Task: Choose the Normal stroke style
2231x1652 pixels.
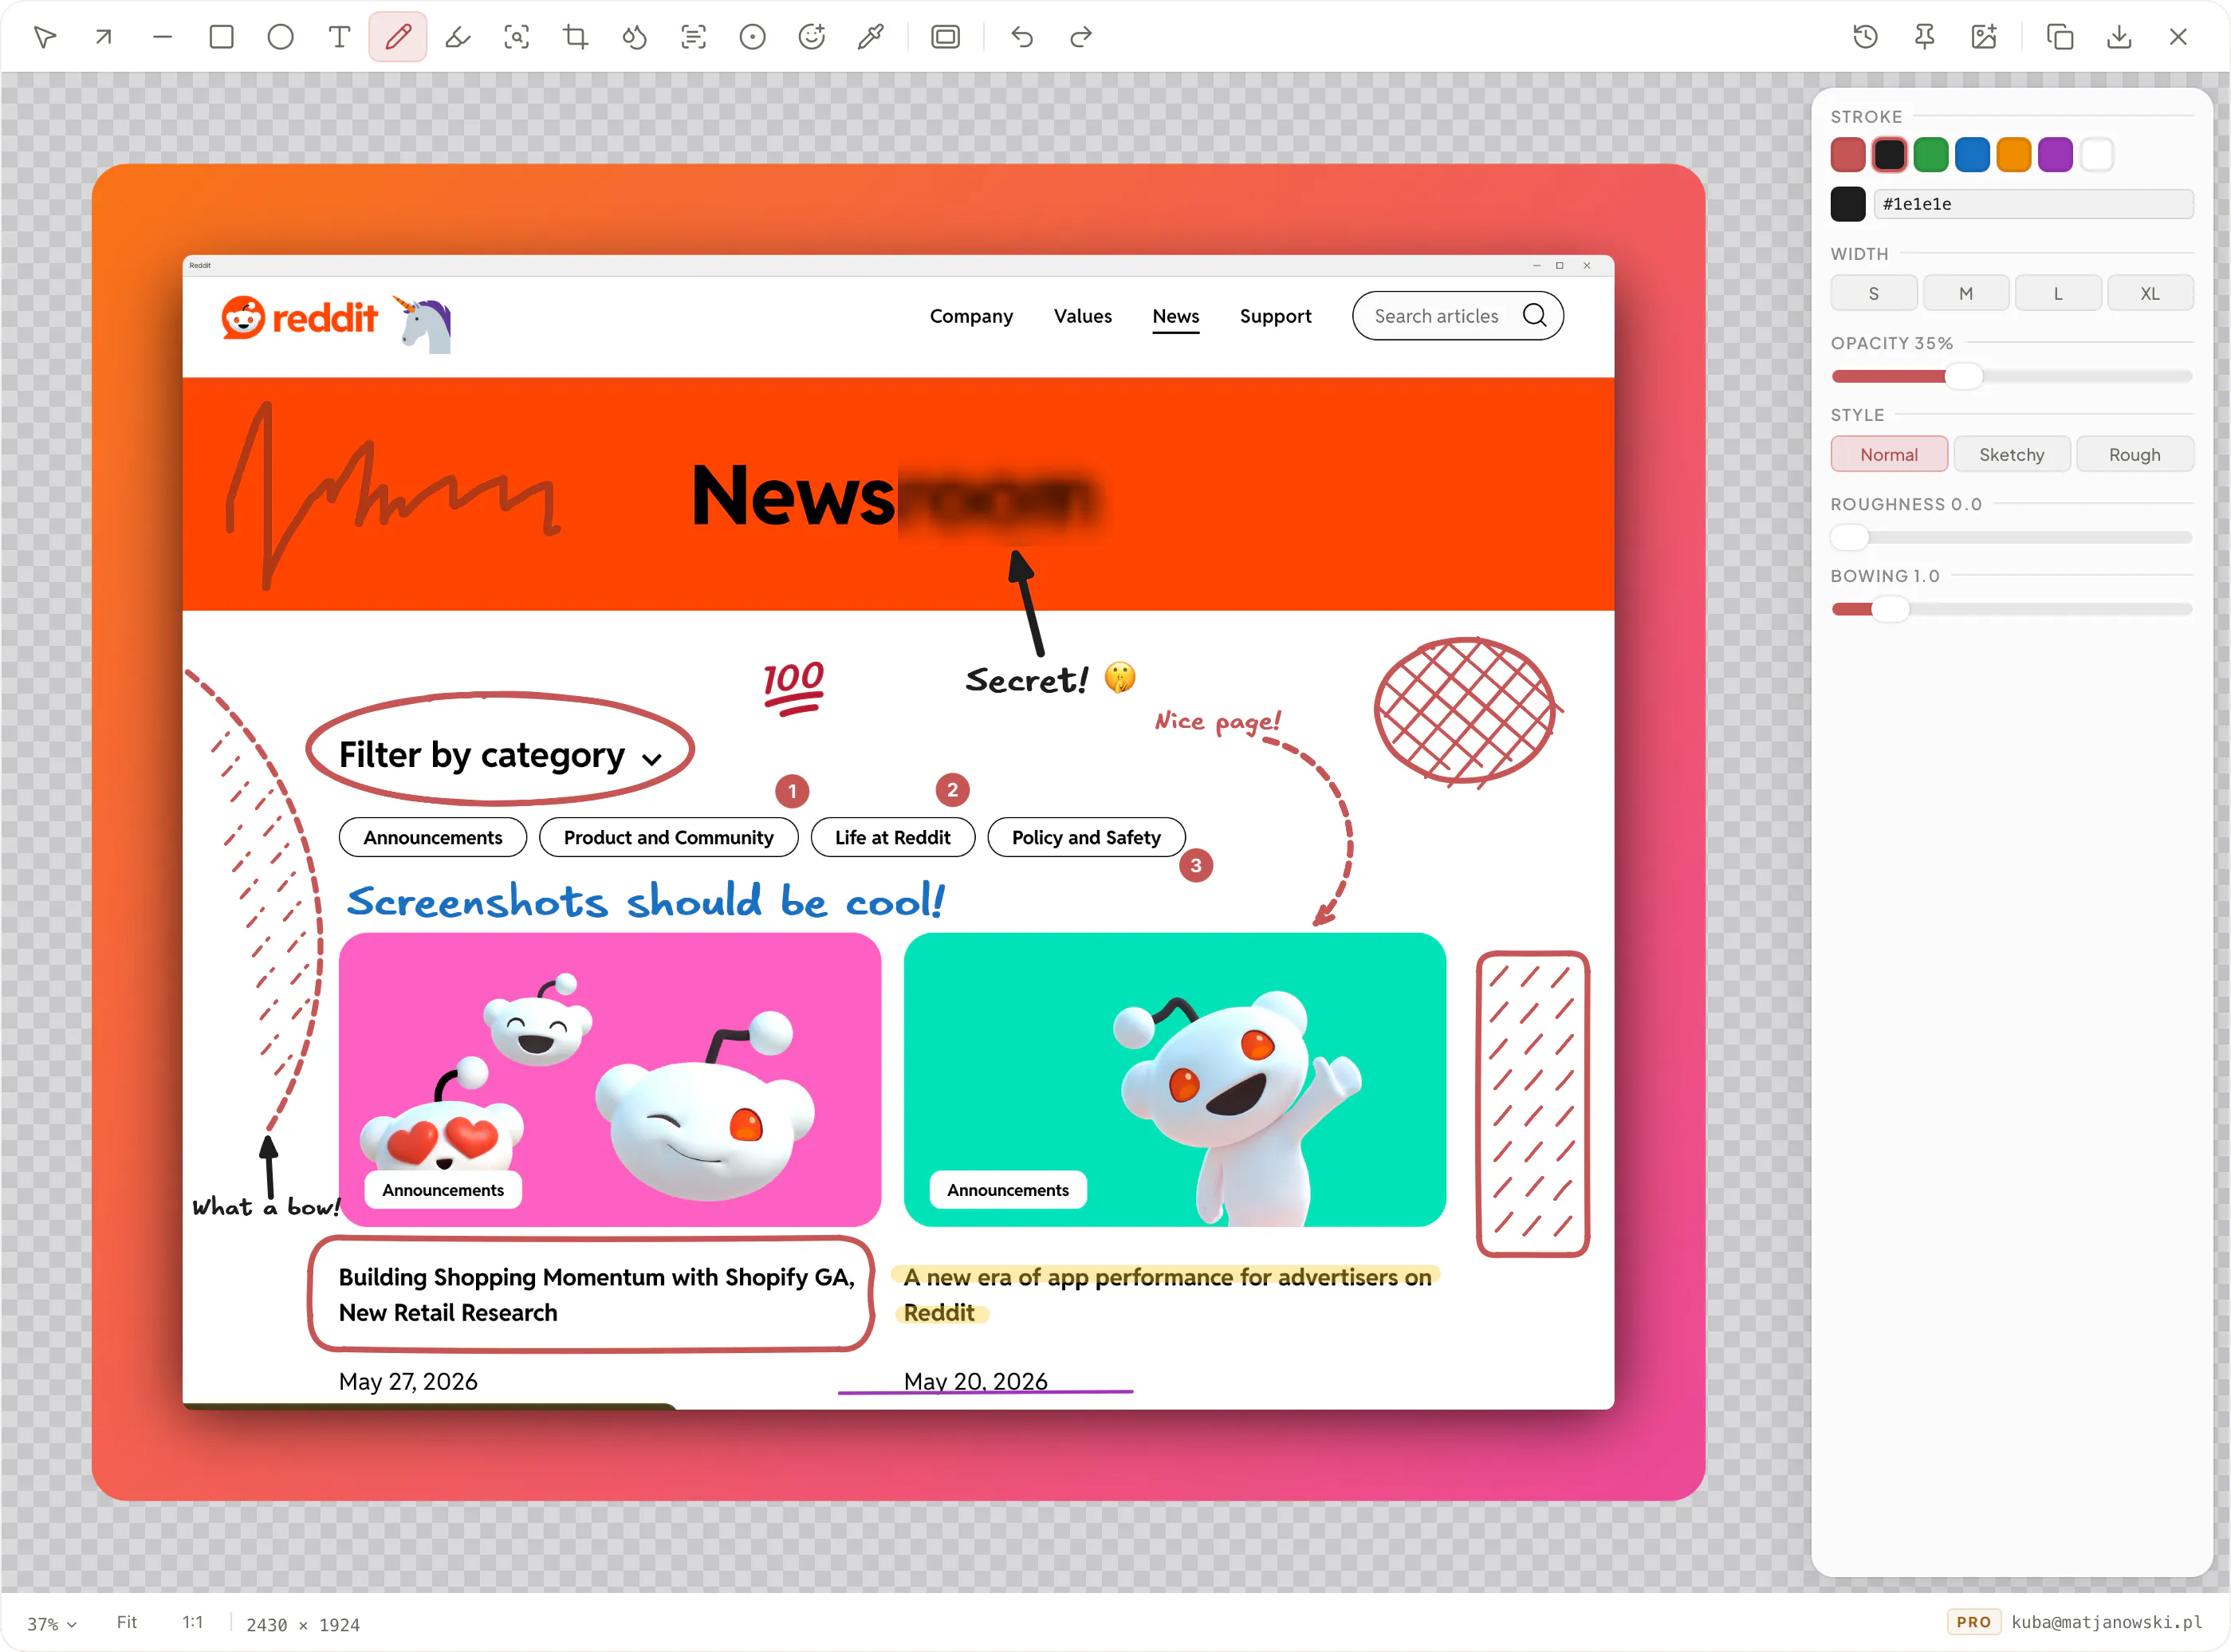Action: [1889, 454]
